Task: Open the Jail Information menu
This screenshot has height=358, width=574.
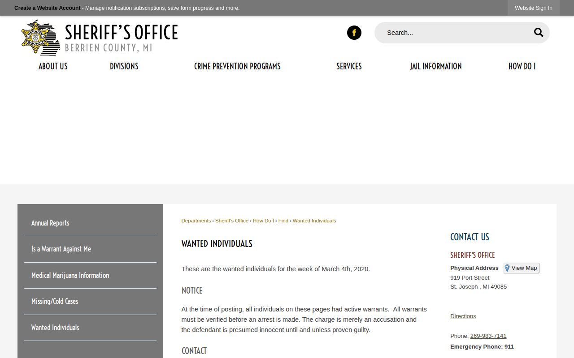Action: 436,66
